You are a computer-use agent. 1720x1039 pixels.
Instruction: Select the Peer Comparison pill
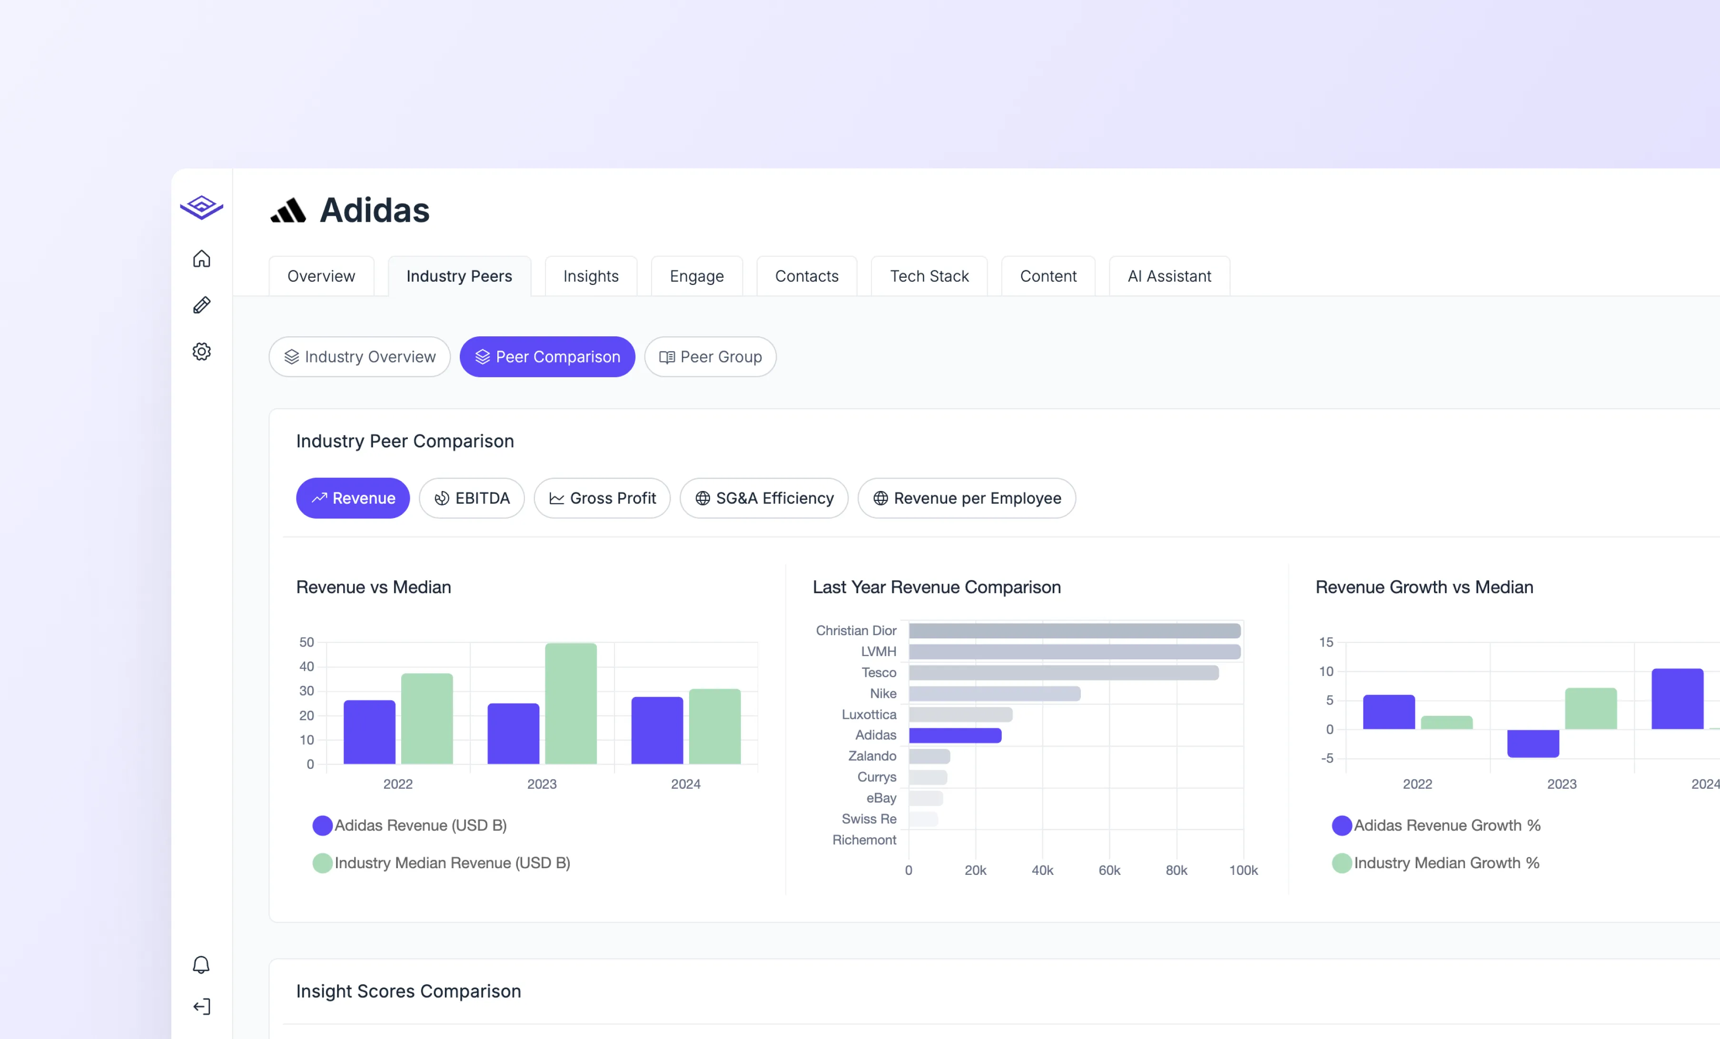tap(547, 357)
